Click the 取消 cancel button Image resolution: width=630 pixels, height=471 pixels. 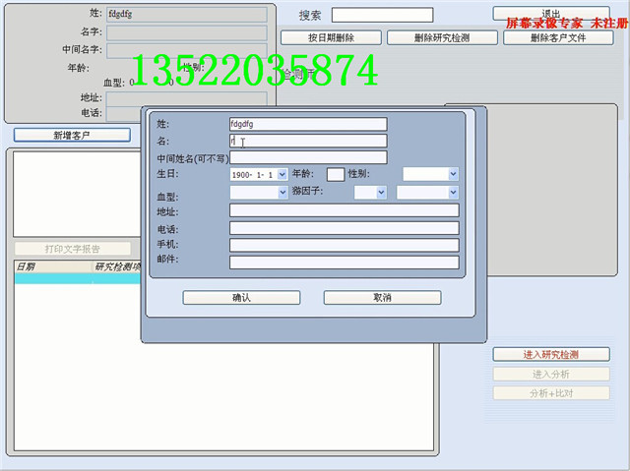pos(382,297)
